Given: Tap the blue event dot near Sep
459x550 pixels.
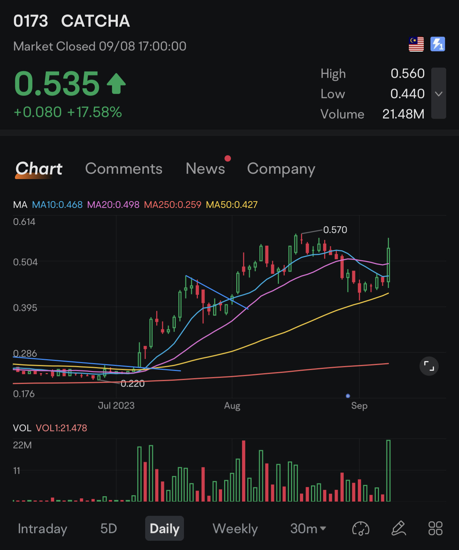Looking at the screenshot, I should [348, 396].
